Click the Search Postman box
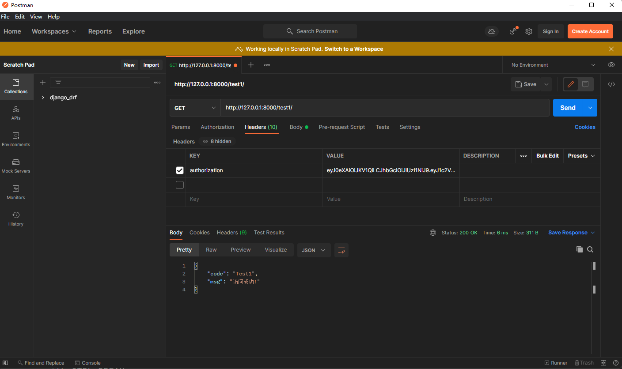Image resolution: width=622 pixels, height=369 pixels. [x=310, y=31]
